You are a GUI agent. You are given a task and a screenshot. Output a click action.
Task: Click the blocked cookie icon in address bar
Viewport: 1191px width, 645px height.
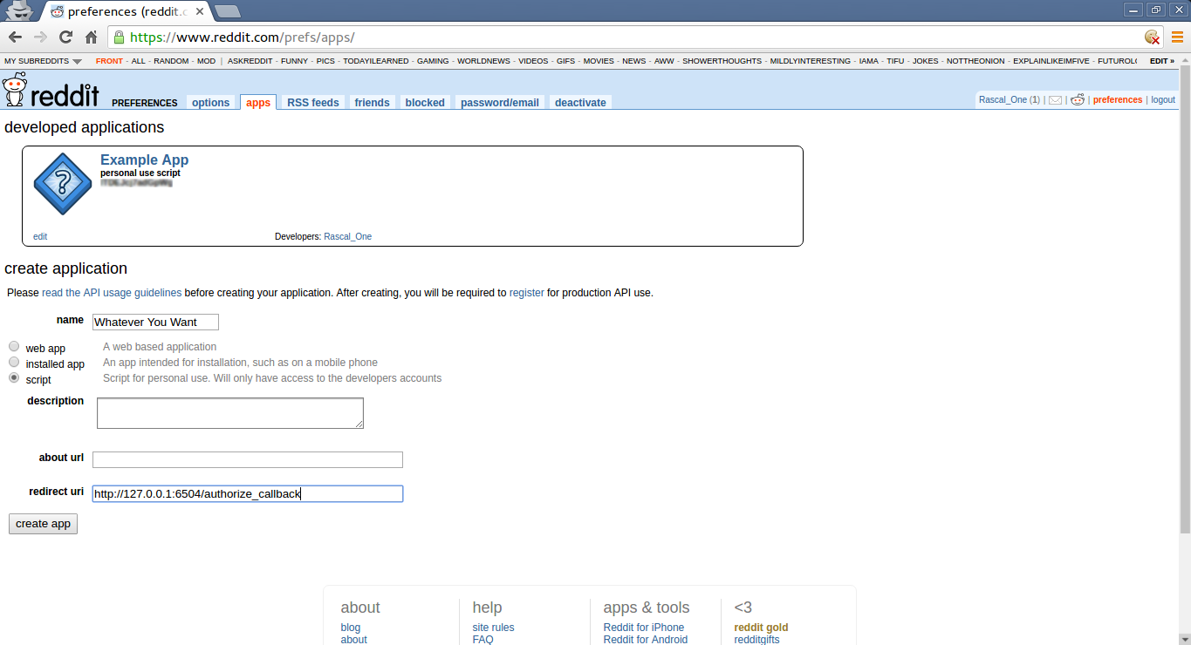click(x=1153, y=37)
